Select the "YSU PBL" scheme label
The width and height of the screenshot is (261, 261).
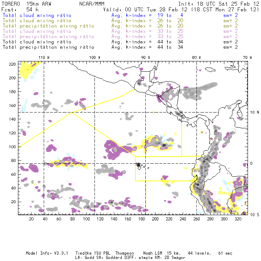pos(102,253)
